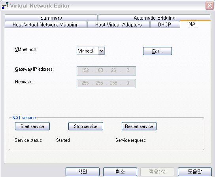Image resolution: width=215 pixels, height=177 pixels.
Task: Switch to the DHCP tab
Action: (x=165, y=24)
